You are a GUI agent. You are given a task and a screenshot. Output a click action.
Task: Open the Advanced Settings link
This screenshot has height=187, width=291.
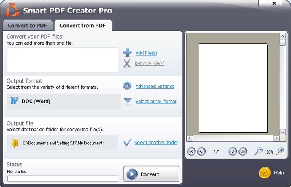point(155,86)
